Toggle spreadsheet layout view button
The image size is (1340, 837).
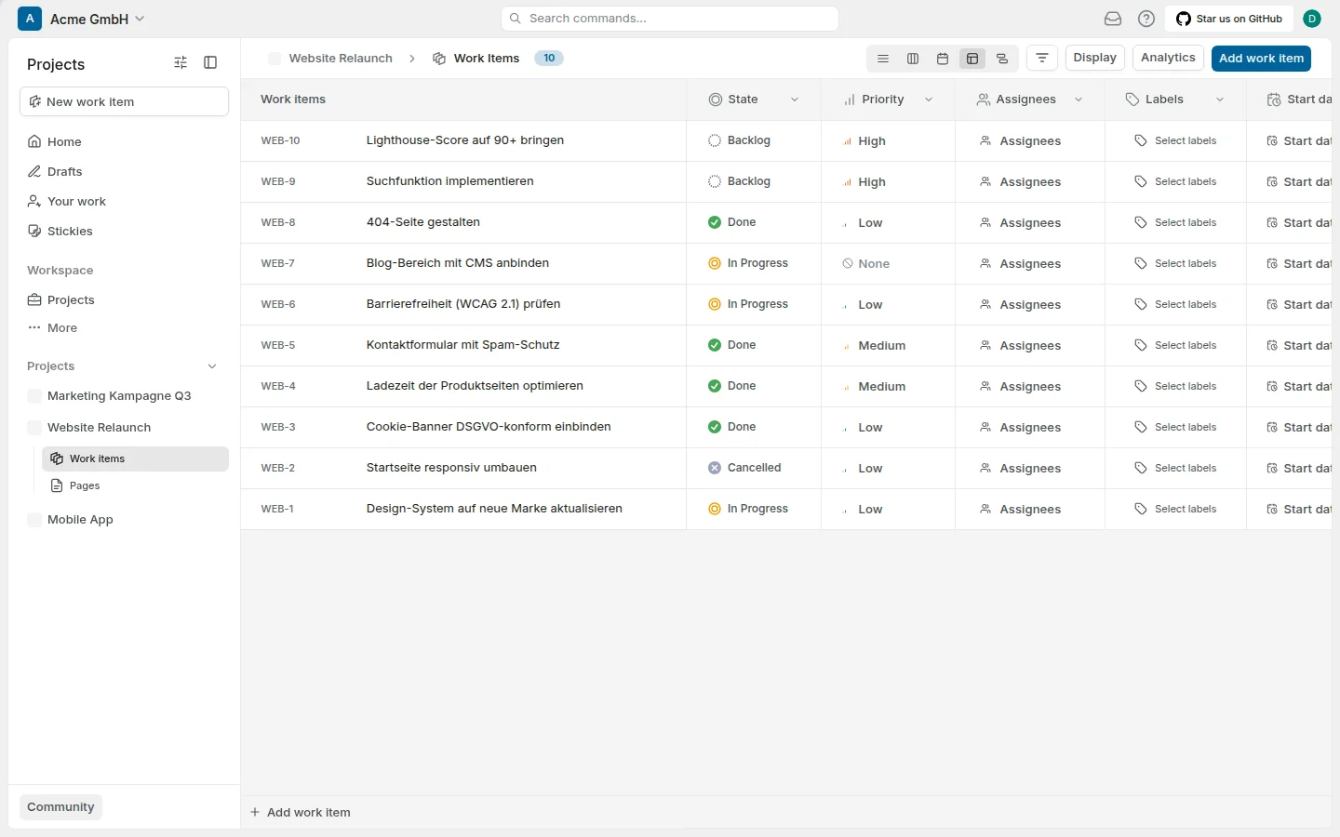pyautogui.click(x=972, y=59)
